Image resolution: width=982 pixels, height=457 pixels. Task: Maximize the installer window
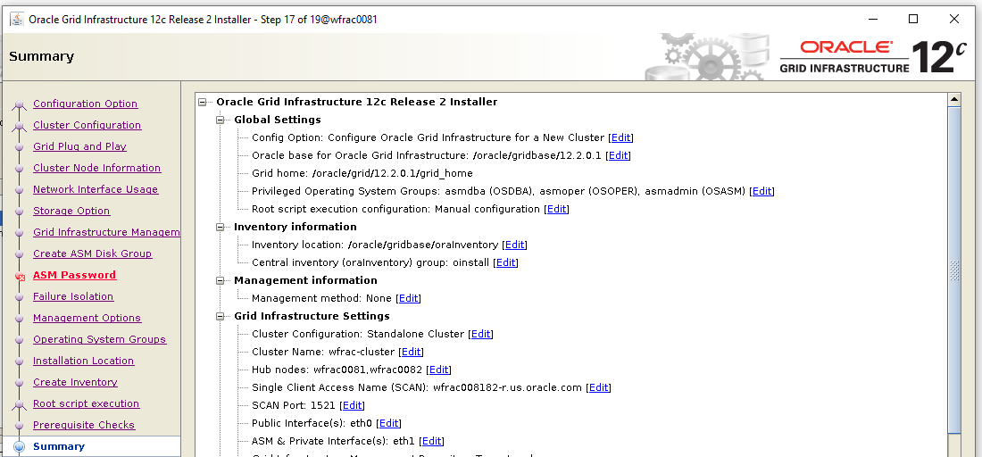pos(913,19)
